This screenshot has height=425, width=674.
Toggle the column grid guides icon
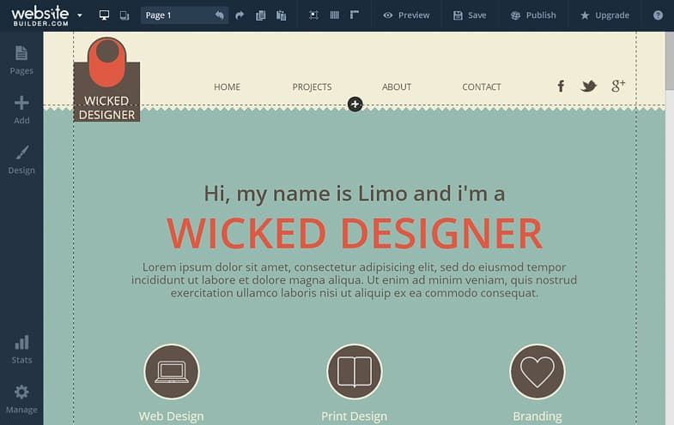pos(334,15)
